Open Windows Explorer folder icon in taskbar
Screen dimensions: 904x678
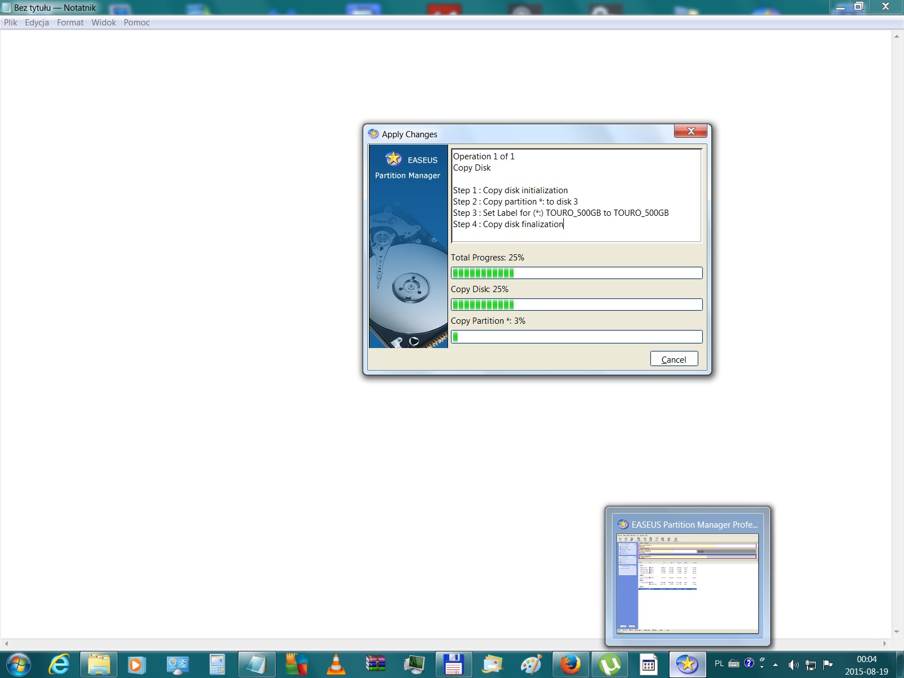pos(99,664)
